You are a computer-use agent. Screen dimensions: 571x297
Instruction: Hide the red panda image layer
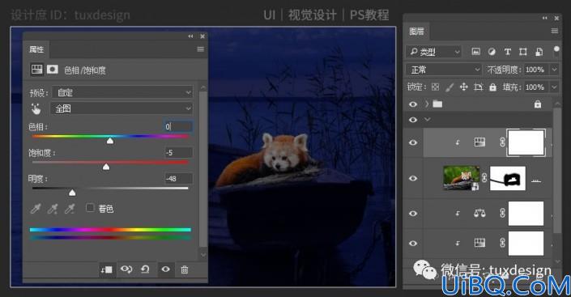pyautogui.click(x=413, y=178)
